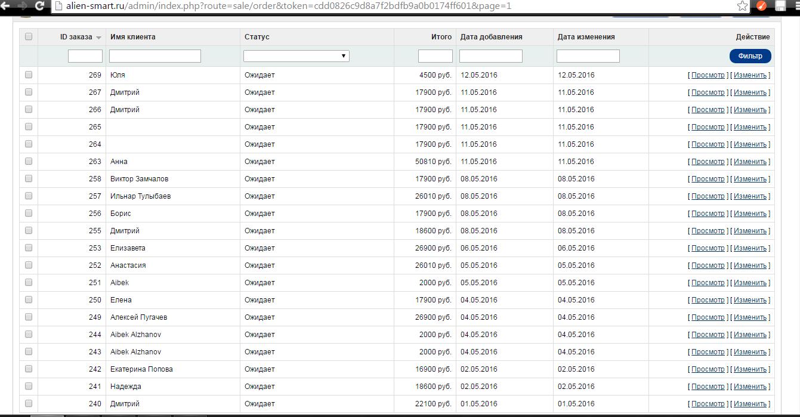Tick the select-all checkbox in header
The width and height of the screenshot is (800, 417).
[x=29, y=37]
